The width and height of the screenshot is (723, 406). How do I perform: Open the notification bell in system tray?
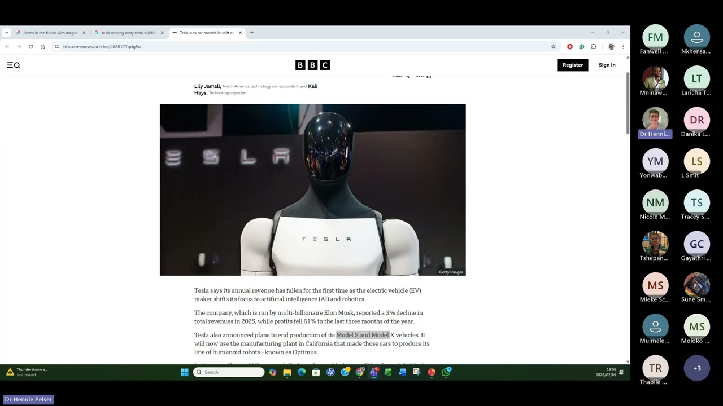pos(621,372)
